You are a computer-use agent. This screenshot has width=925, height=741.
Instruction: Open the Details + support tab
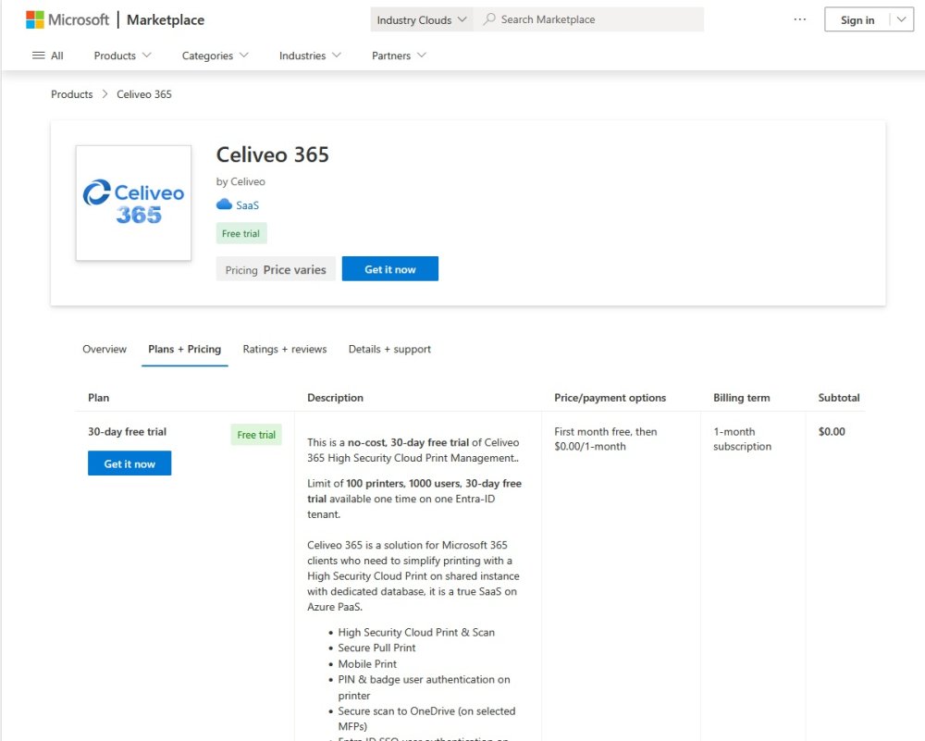pos(389,350)
